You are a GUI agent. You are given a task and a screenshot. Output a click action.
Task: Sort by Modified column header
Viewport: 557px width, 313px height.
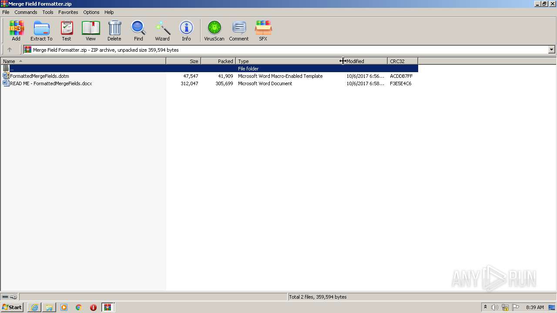coord(366,61)
